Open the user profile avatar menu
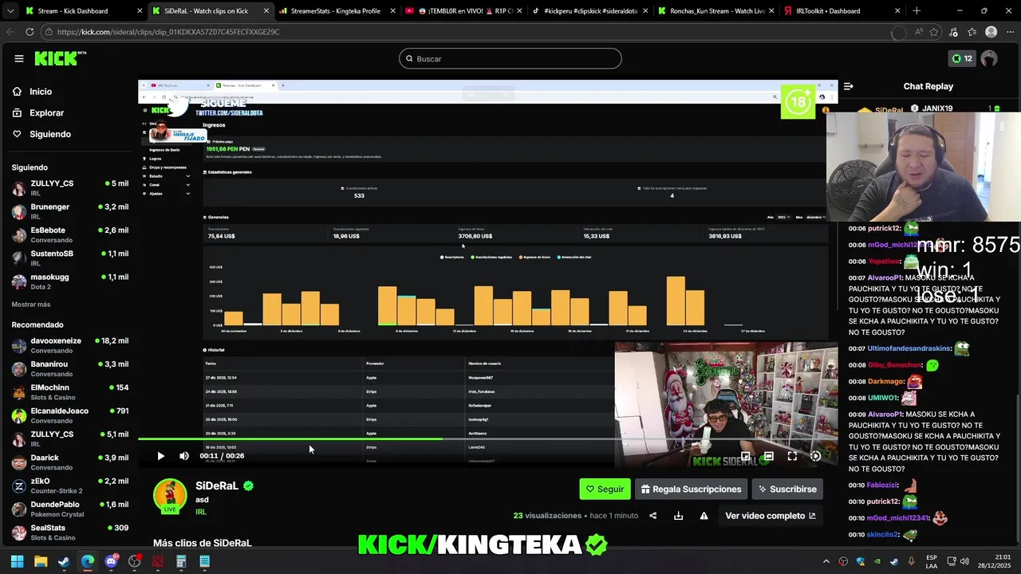This screenshot has width=1021, height=574. pos(989,58)
